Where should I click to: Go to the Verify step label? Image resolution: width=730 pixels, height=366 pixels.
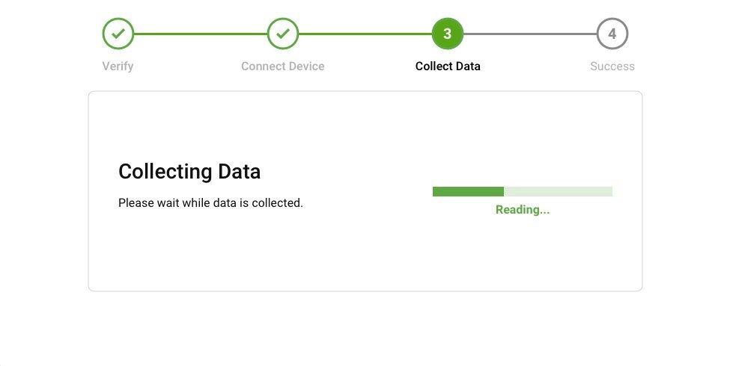pyautogui.click(x=118, y=66)
